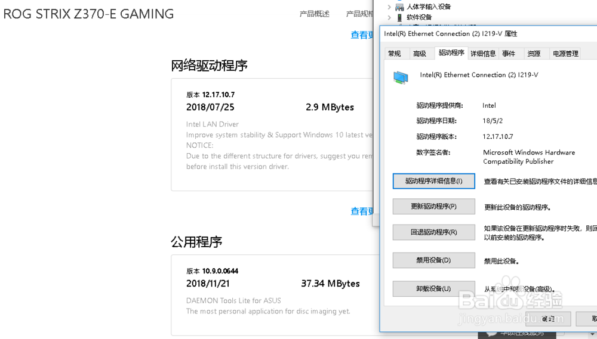Open the 常规 tab in properties dialog
Image resolution: width=597 pixels, height=339 pixels.
(x=395, y=54)
